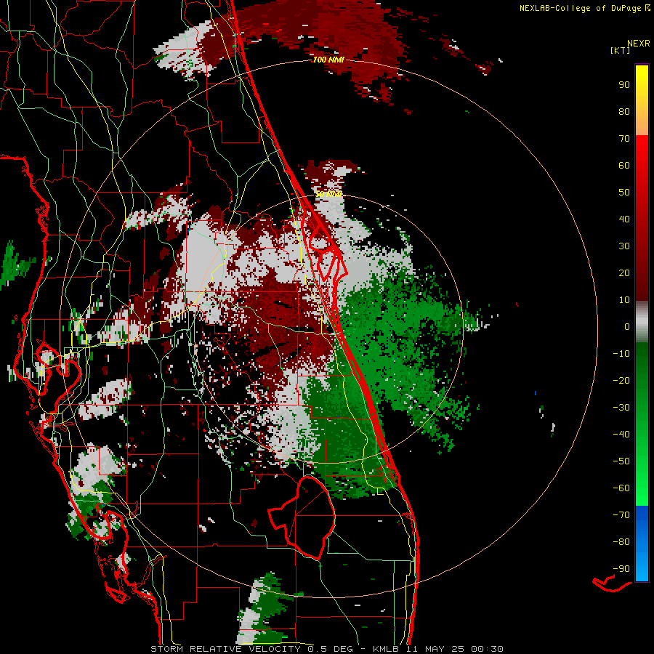Pick the gray zero-velocity segment of the color bar
654x654 pixels.
click(642, 322)
